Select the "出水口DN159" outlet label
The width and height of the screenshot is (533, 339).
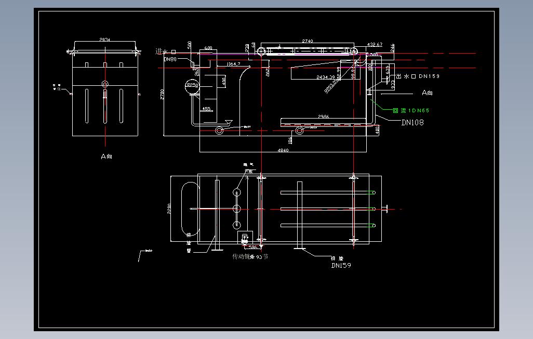coord(418,76)
